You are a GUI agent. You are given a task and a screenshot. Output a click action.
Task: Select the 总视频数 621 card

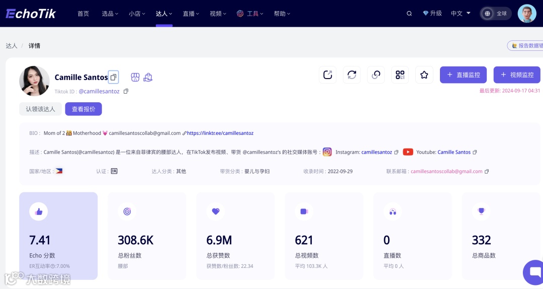coord(324,236)
